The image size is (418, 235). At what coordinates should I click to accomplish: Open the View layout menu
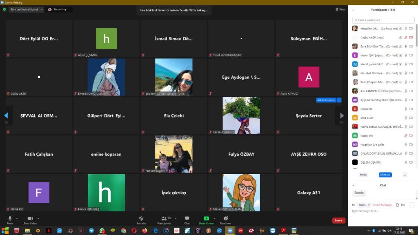point(340,9)
